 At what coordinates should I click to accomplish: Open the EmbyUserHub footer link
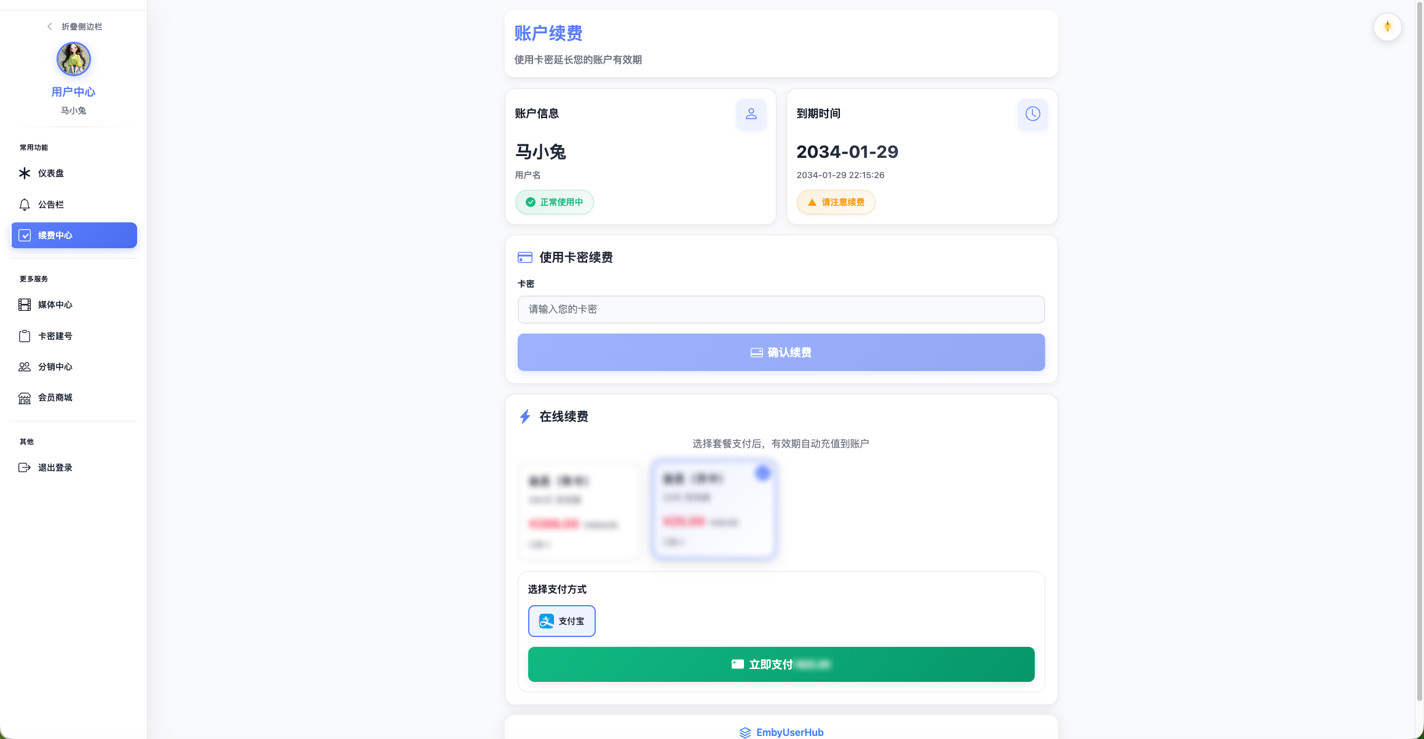click(x=781, y=732)
